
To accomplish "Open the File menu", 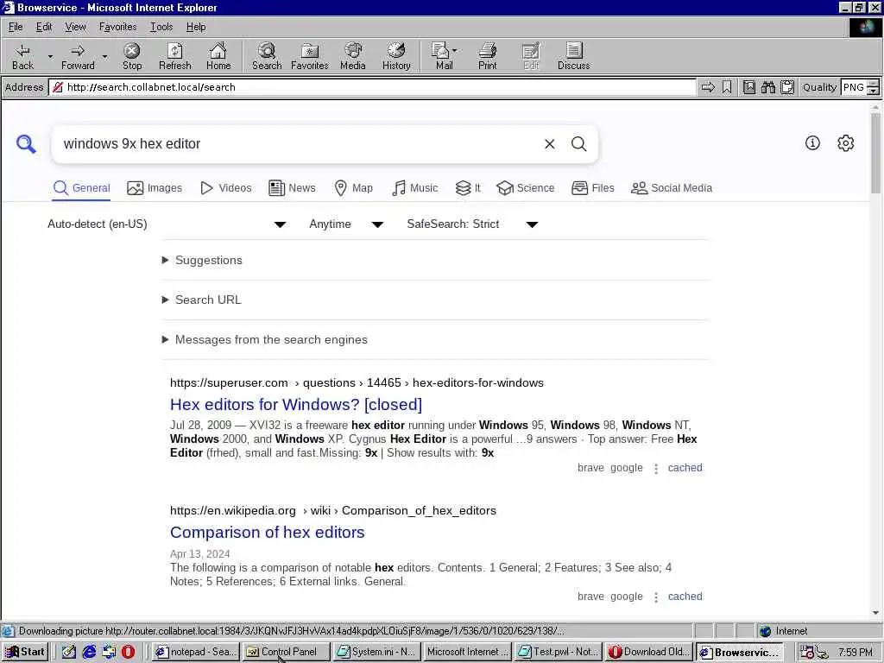I will [16, 27].
